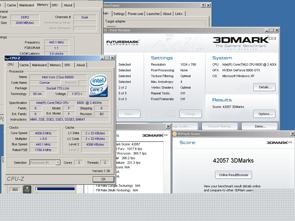Image resolution: width=295 pixels, height=221 pixels.
Task: Open the Power user tab in RivaTuner
Action: click(136, 14)
